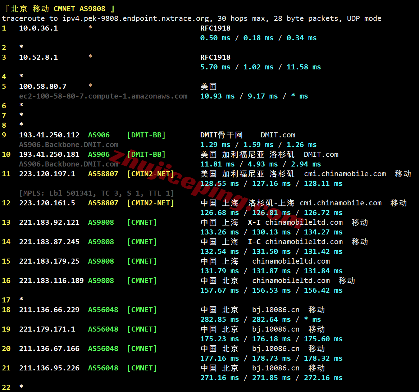The image size is (419, 392).
Task: Select latency value 11.58 ms
Action: point(304,67)
